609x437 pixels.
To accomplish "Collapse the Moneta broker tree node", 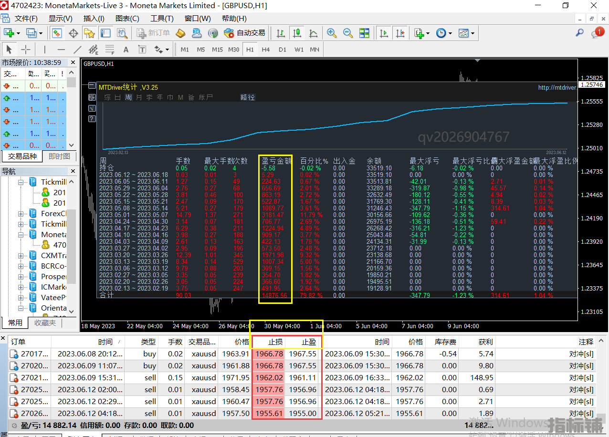I will click(21, 235).
